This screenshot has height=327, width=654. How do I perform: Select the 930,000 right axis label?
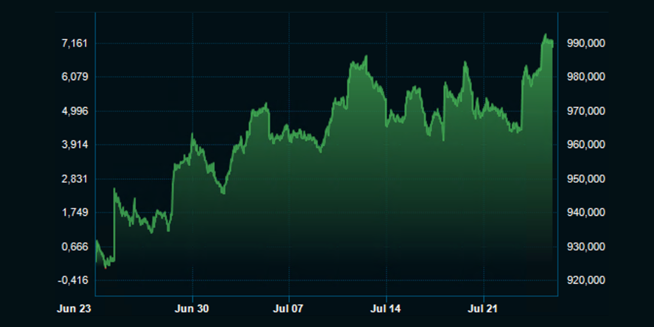[586, 247]
